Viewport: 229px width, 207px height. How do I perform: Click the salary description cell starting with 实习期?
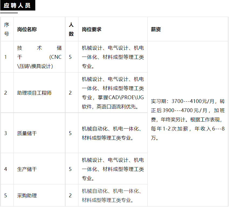188,120
